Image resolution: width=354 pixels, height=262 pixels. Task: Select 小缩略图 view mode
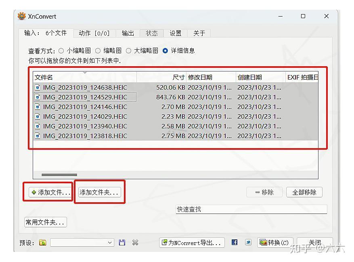[x=61, y=50]
